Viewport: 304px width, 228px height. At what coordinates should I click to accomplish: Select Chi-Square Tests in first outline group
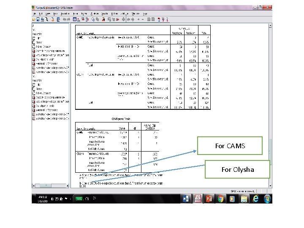point(45,60)
